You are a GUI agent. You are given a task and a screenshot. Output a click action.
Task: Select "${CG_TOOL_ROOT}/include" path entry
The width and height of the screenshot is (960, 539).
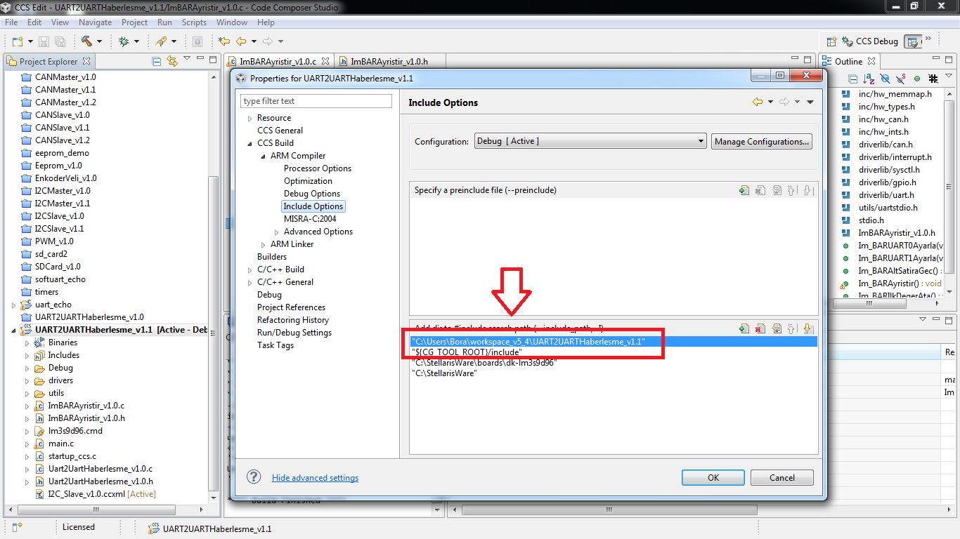click(x=614, y=352)
